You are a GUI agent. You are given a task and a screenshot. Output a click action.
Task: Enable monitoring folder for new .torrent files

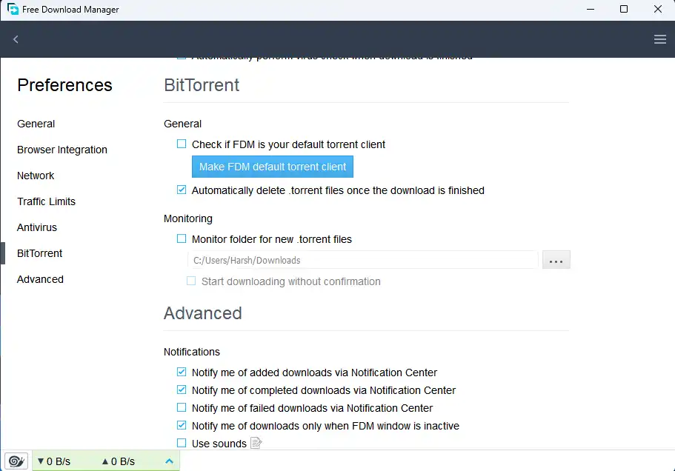[x=181, y=238]
